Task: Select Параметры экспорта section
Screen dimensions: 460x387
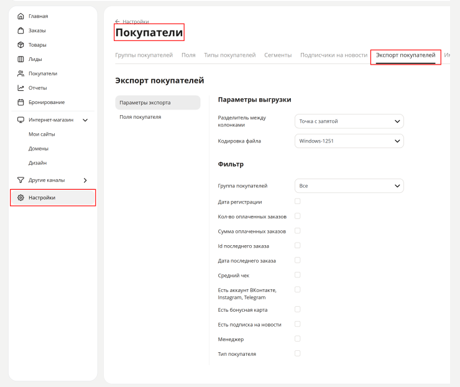Action: click(x=158, y=103)
